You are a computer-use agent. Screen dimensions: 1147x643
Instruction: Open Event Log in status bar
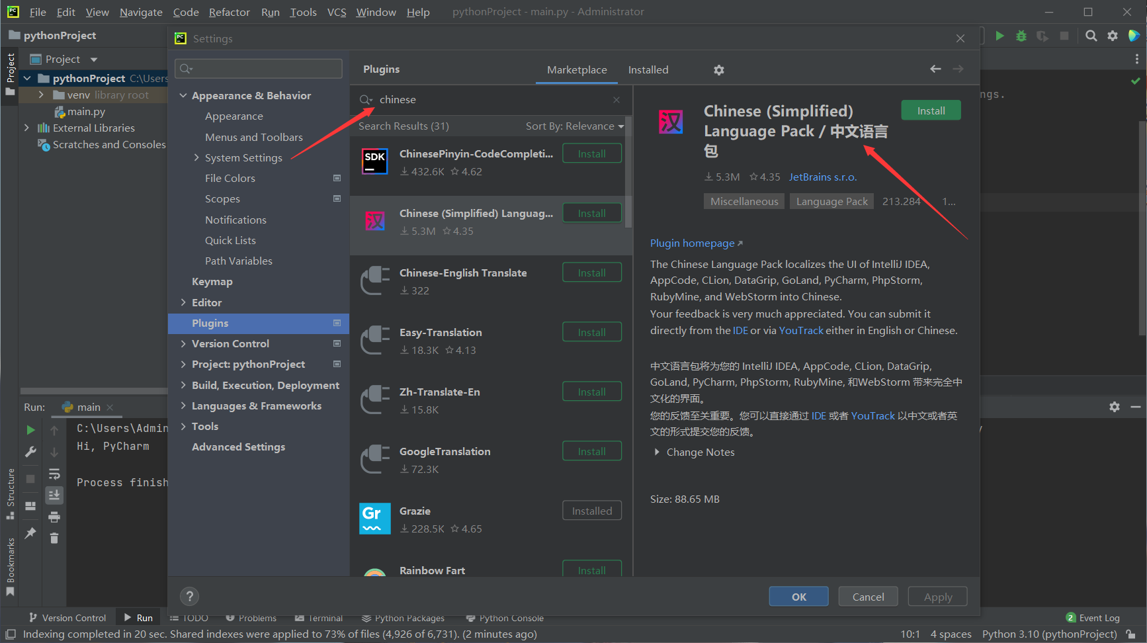click(x=1093, y=618)
